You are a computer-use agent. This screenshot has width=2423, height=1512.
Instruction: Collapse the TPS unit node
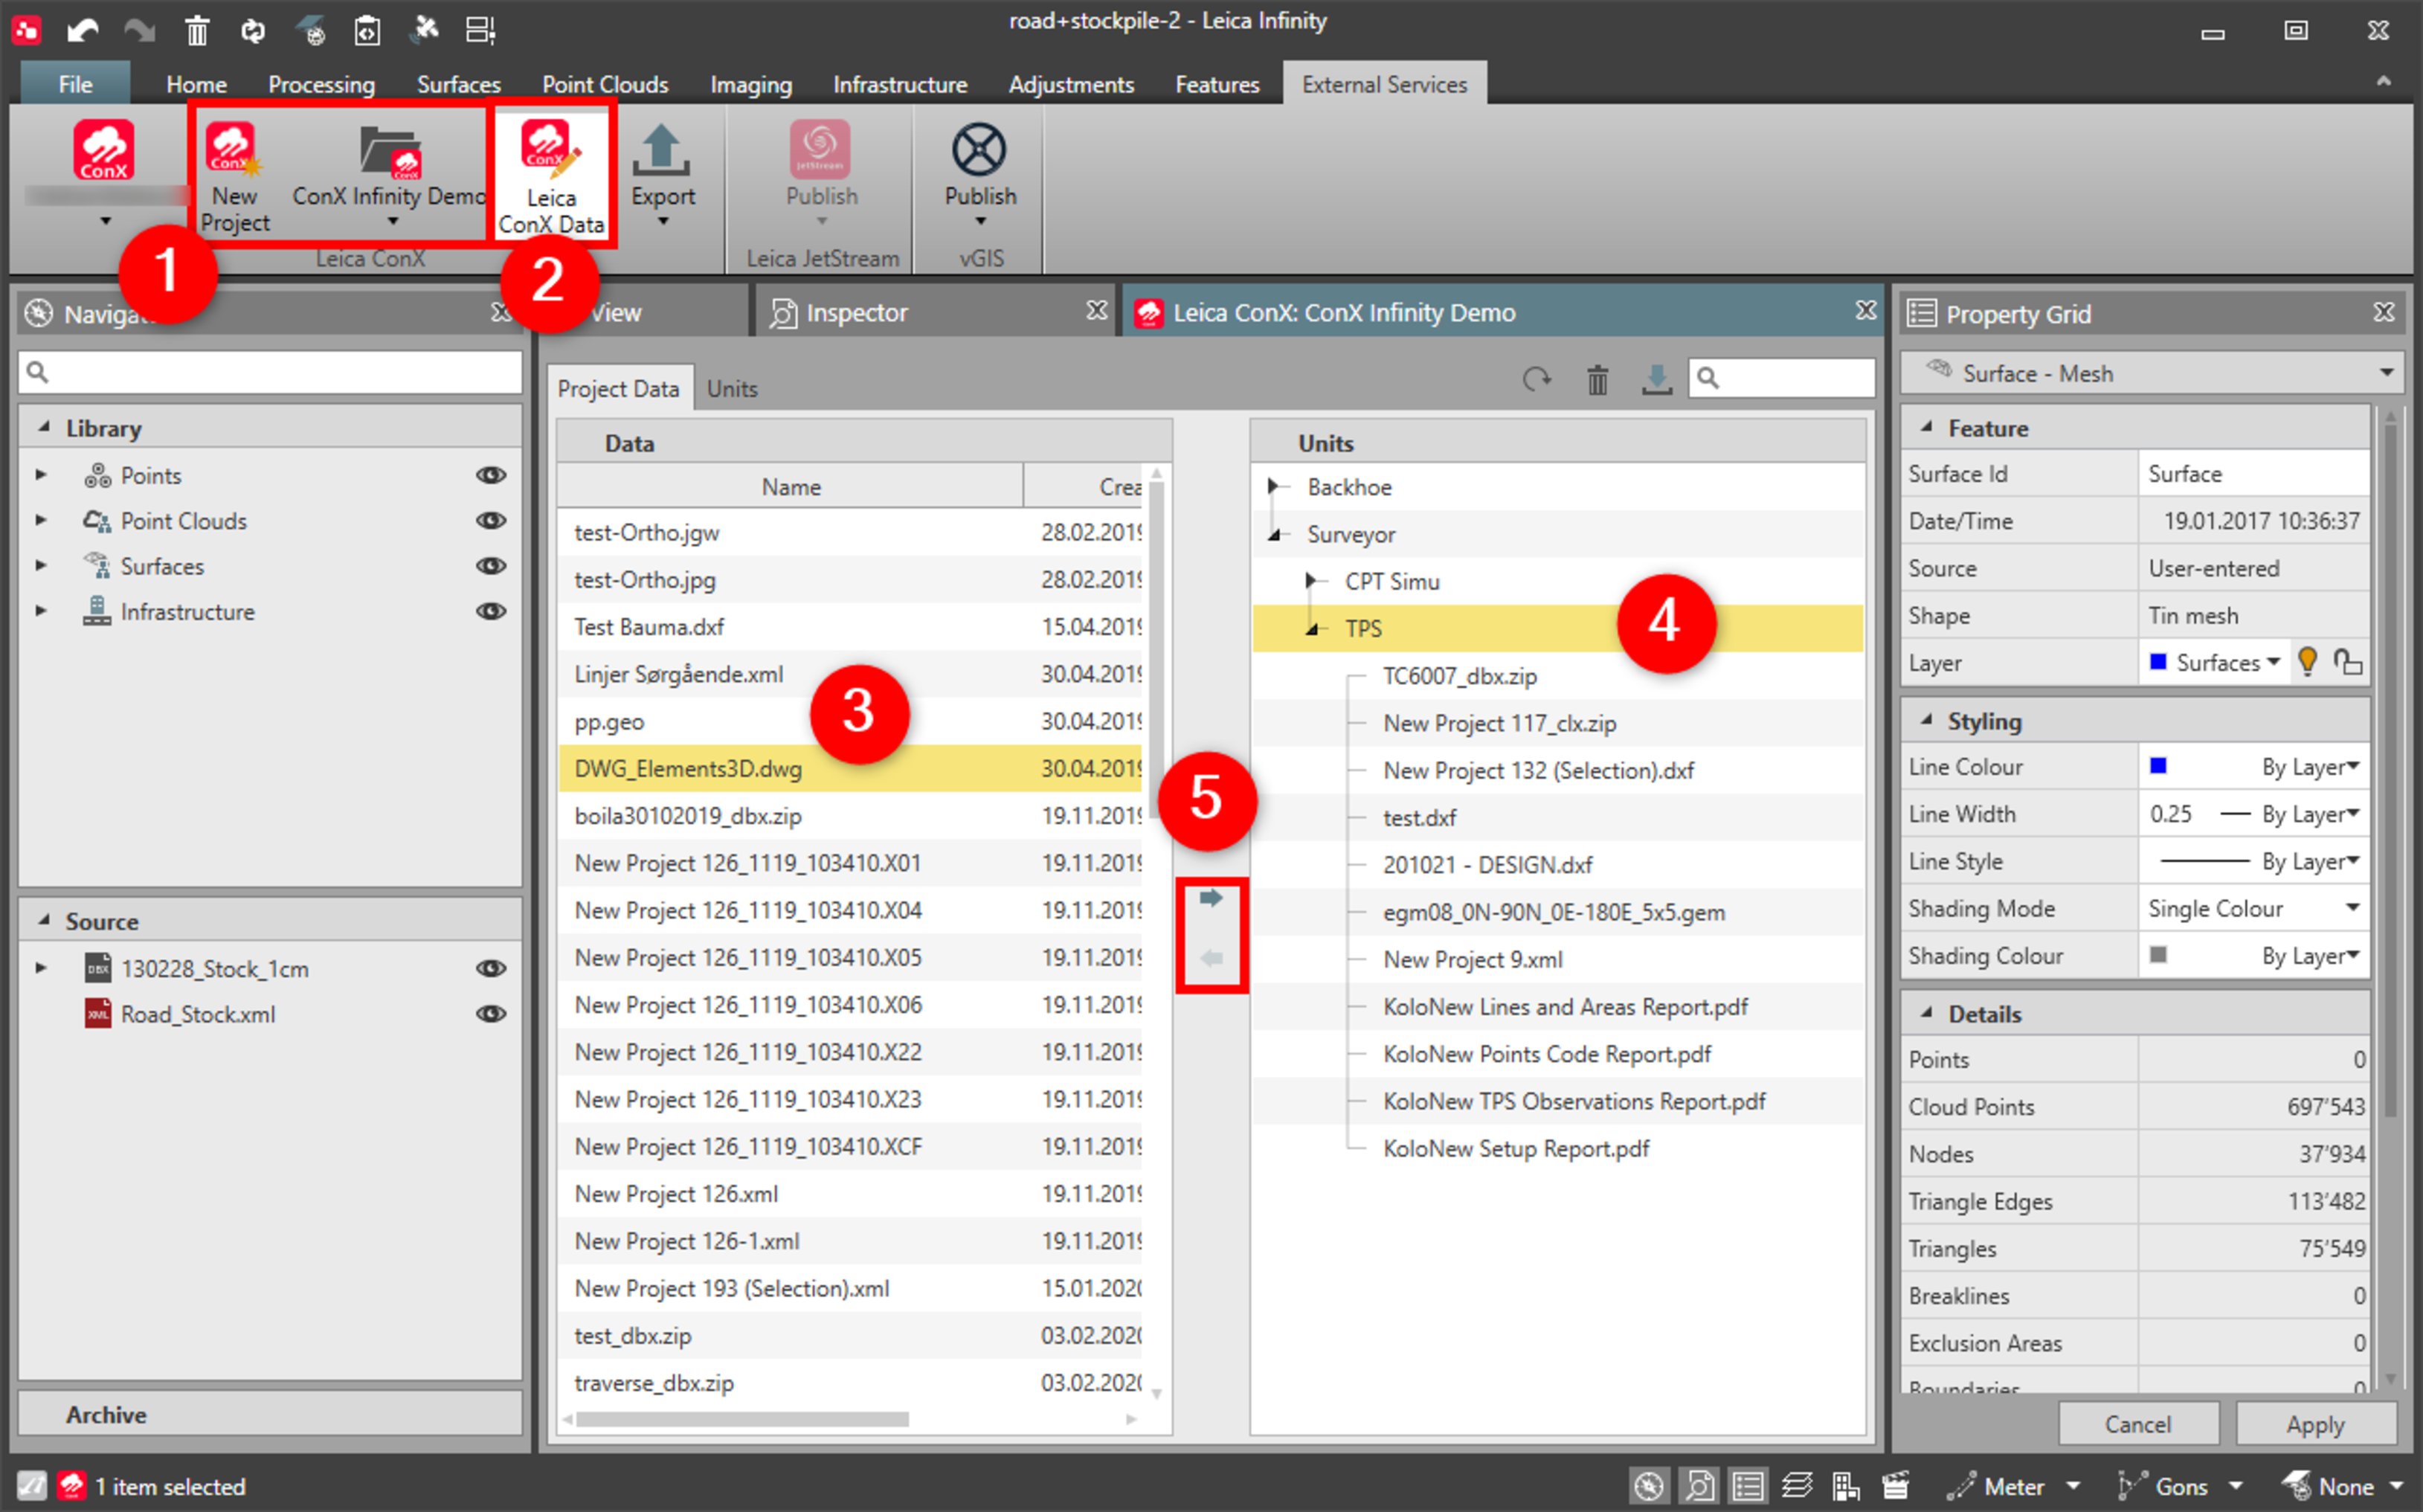pyautogui.click(x=1313, y=629)
